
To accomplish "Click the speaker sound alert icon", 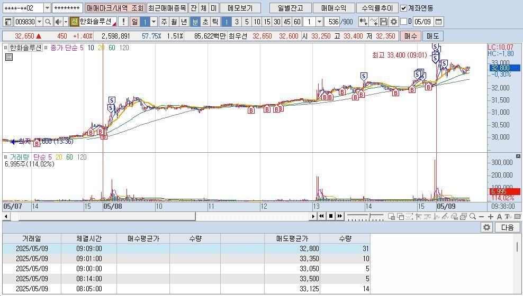I will pyautogui.click(x=58, y=22).
